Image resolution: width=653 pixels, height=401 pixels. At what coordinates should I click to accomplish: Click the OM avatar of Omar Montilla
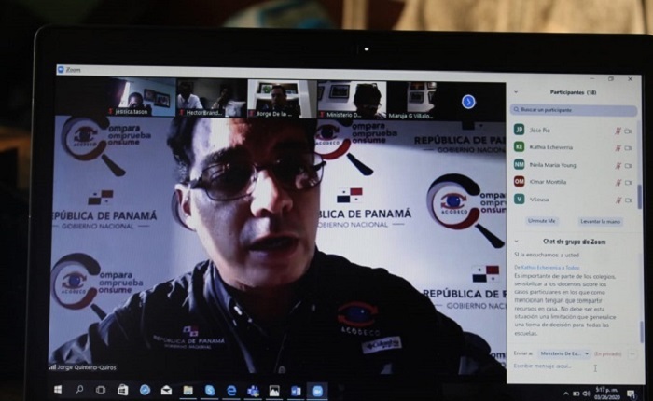pos(519,182)
